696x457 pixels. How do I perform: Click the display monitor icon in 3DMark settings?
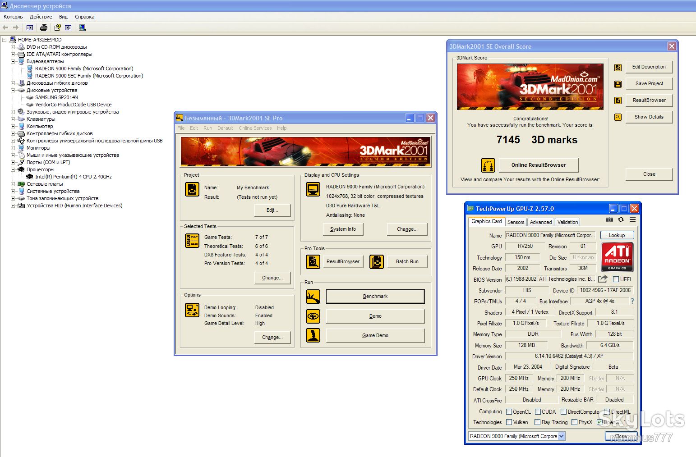[313, 189]
